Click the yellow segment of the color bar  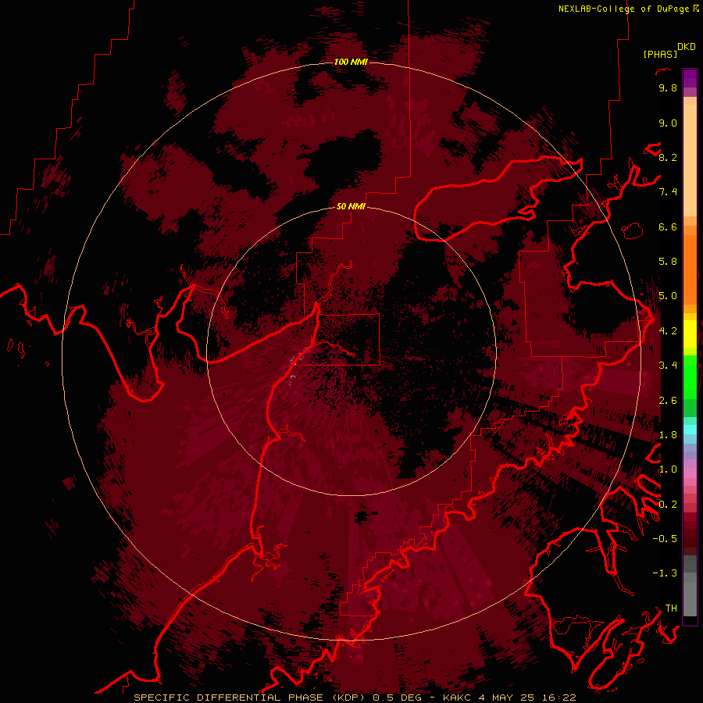tap(690, 334)
